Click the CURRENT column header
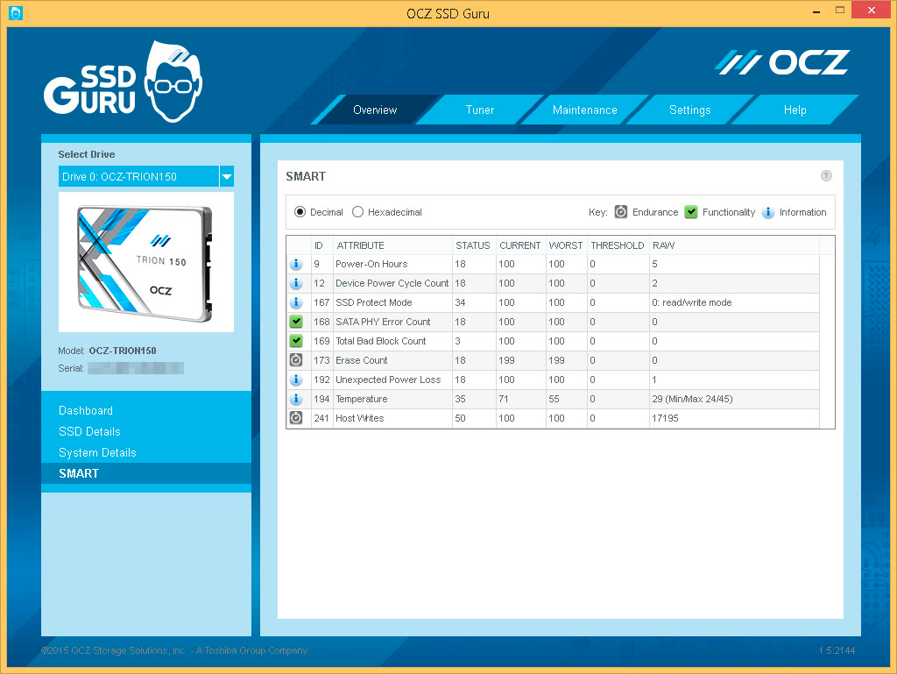The image size is (897, 674). [519, 245]
